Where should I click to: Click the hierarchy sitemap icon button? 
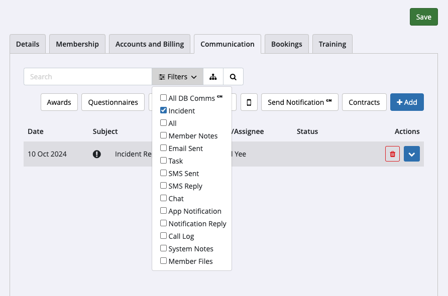pyautogui.click(x=213, y=77)
